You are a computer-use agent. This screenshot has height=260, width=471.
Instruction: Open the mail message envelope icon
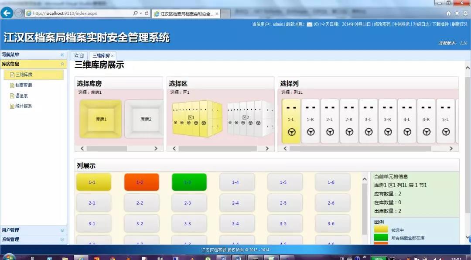310,24
